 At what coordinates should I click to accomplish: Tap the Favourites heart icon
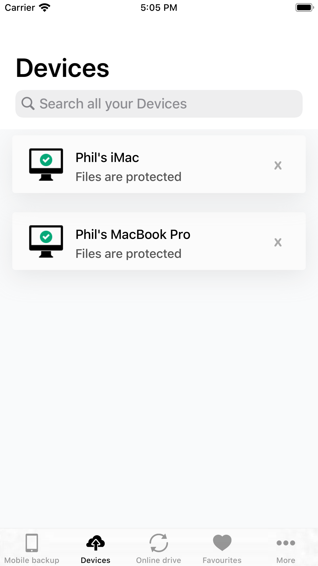point(222,542)
